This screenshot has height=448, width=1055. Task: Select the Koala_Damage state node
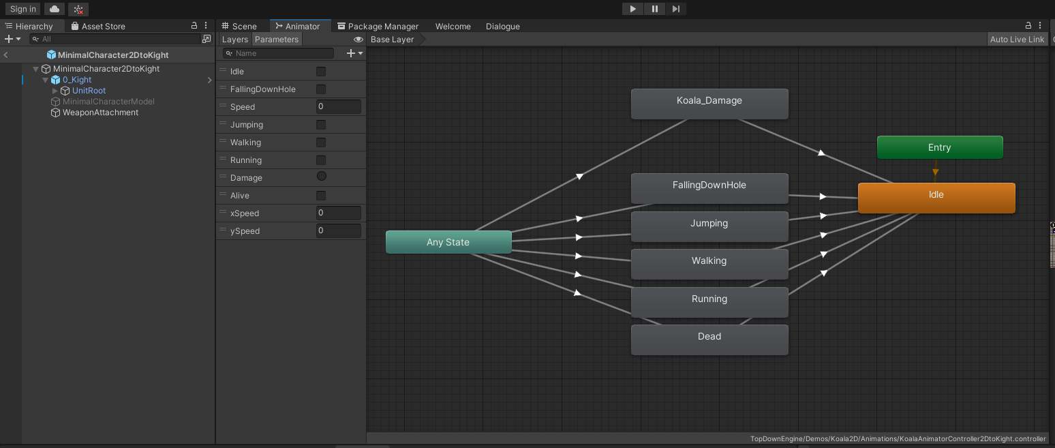click(709, 104)
